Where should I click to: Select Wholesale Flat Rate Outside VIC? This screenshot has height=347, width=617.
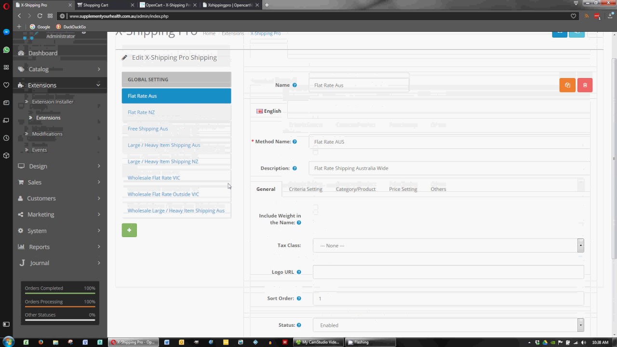click(176, 194)
